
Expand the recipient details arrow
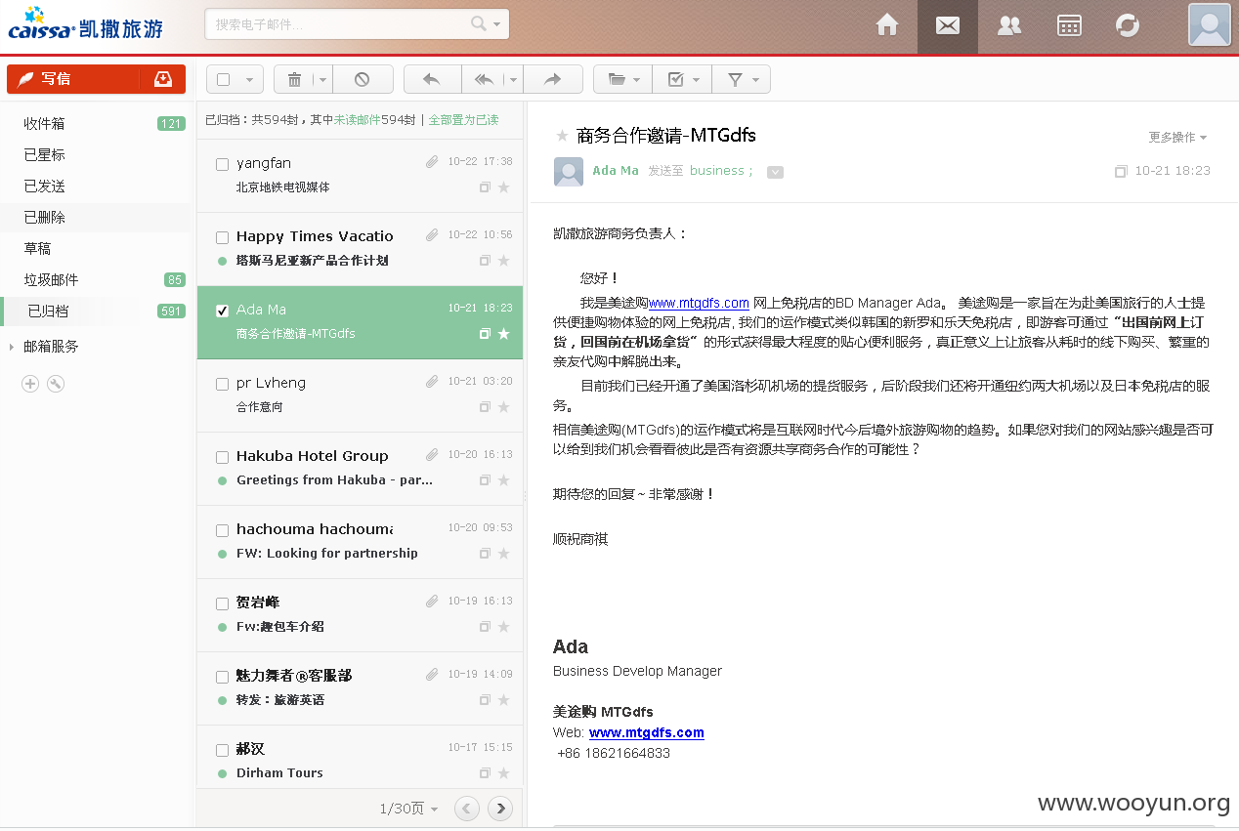tap(775, 173)
